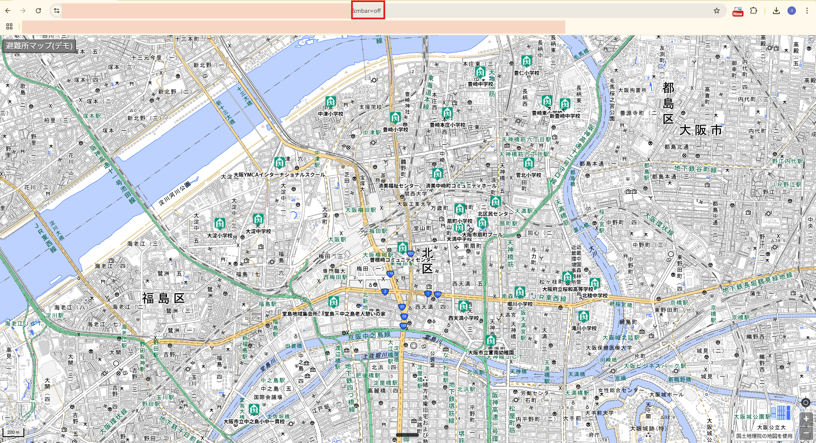Screen dimensions: 816x443
Task: Click the 豊崎小学校 shelter icon
Action: click(395, 118)
